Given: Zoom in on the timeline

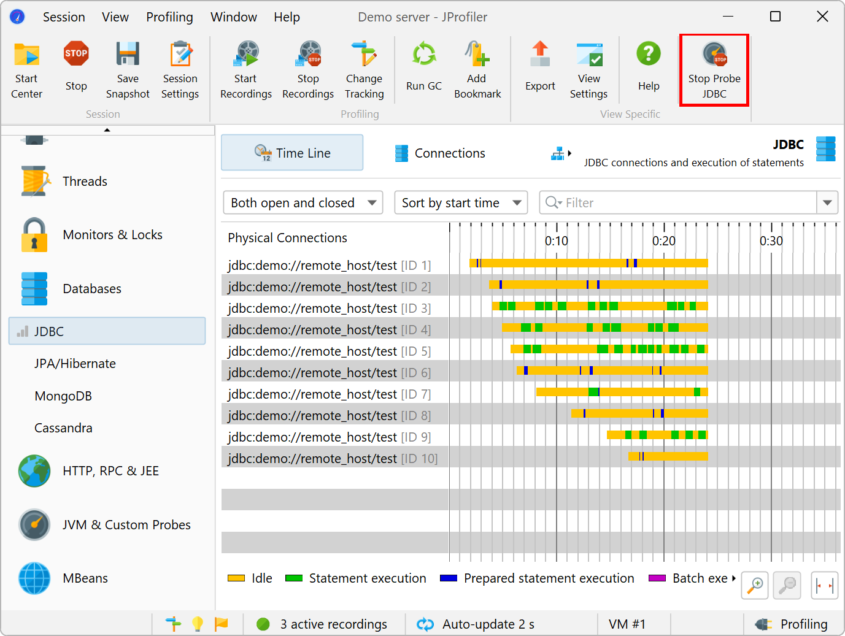Looking at the screenshot, I should tap(755, 585).
